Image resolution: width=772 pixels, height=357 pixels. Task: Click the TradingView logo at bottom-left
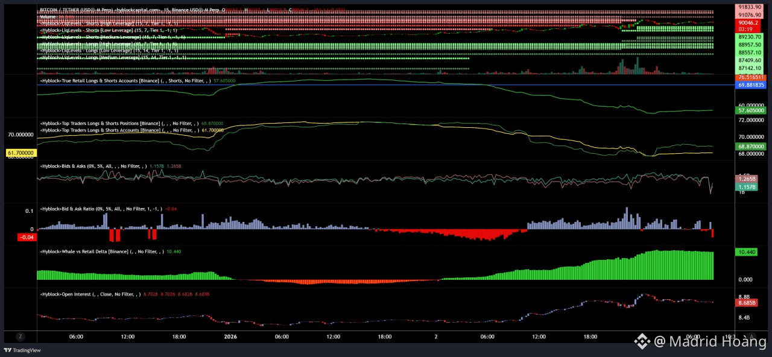point(22,350)
